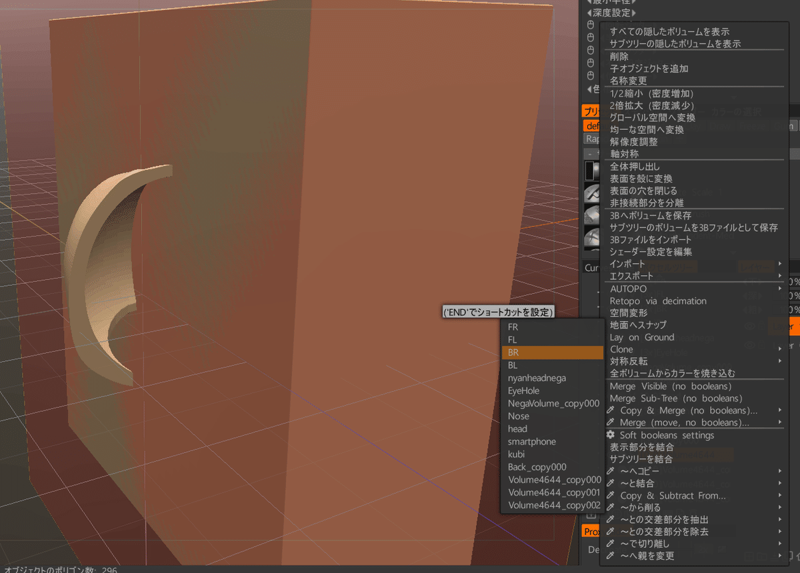Open Soft booleans settings via gear icon
This screenshot has width=800, height=573.
(x=610, y=435)
